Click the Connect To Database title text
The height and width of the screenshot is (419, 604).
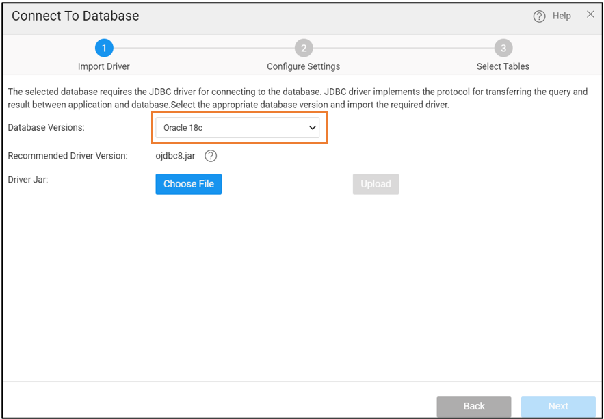click(75, 16)
